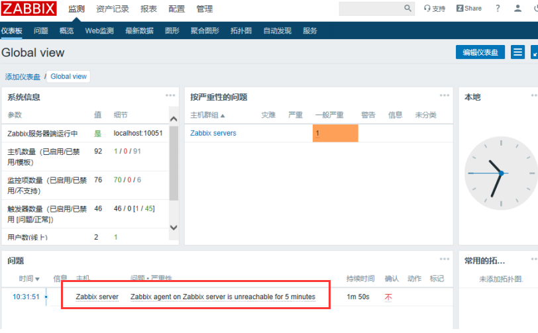The width and height of the screenshot is (538, 333).
Task: Sort by 主机群组 column header
Action: pyautogui.click(x=207, y=115)
